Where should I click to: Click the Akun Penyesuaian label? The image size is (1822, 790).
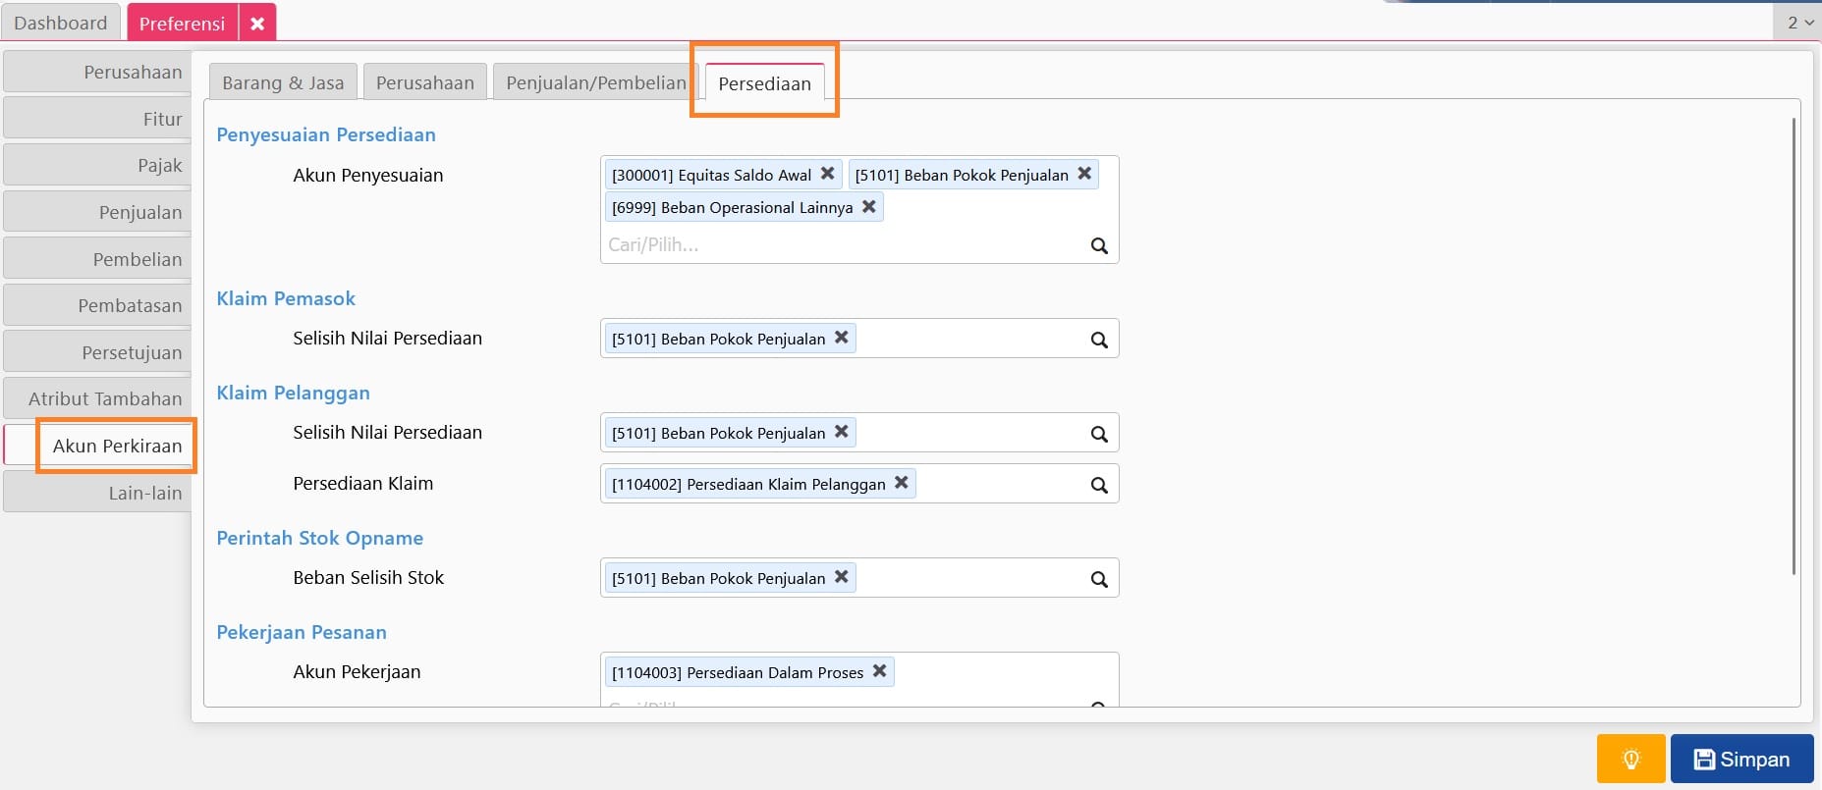point(367,175)
